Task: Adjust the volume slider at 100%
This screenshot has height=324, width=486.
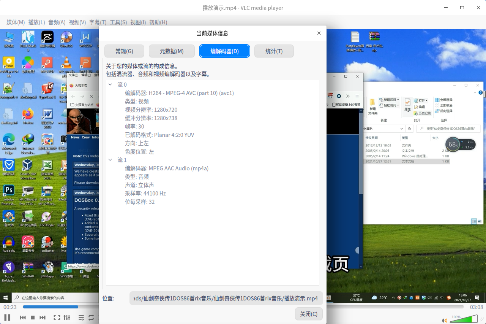Action: coord(464,319)
